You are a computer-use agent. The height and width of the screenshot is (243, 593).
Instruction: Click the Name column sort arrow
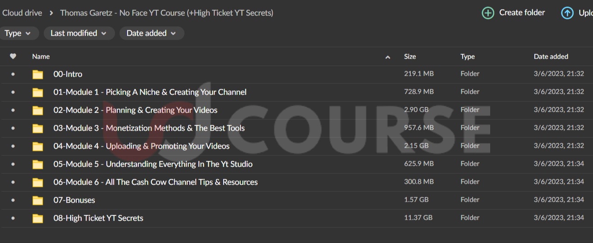click(388, 57)
